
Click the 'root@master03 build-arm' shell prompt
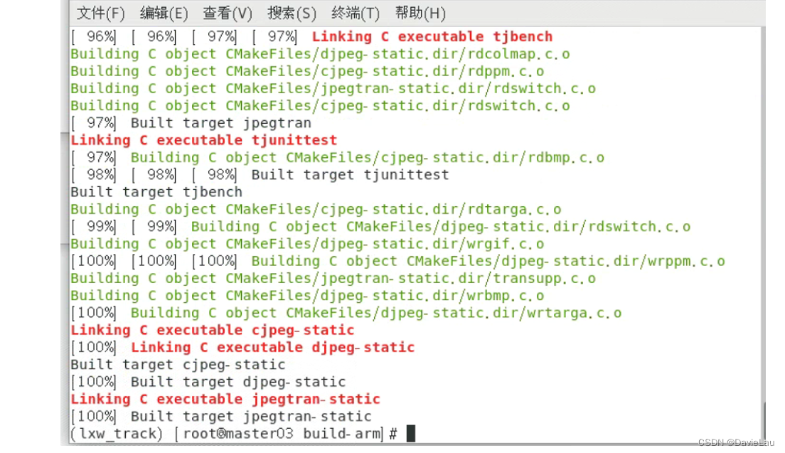286,433
